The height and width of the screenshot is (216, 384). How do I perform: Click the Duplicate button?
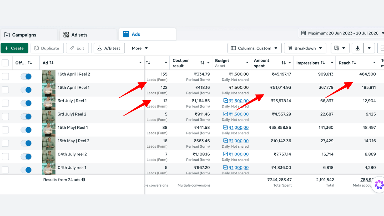pos(47,48)
